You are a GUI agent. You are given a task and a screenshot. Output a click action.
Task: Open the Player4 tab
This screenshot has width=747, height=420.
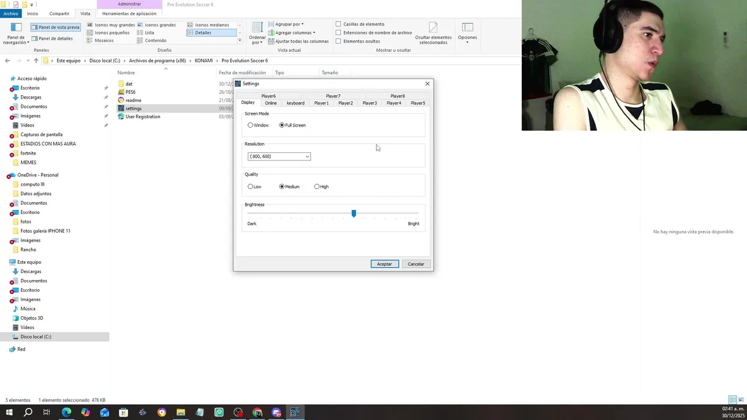(394, 103)
